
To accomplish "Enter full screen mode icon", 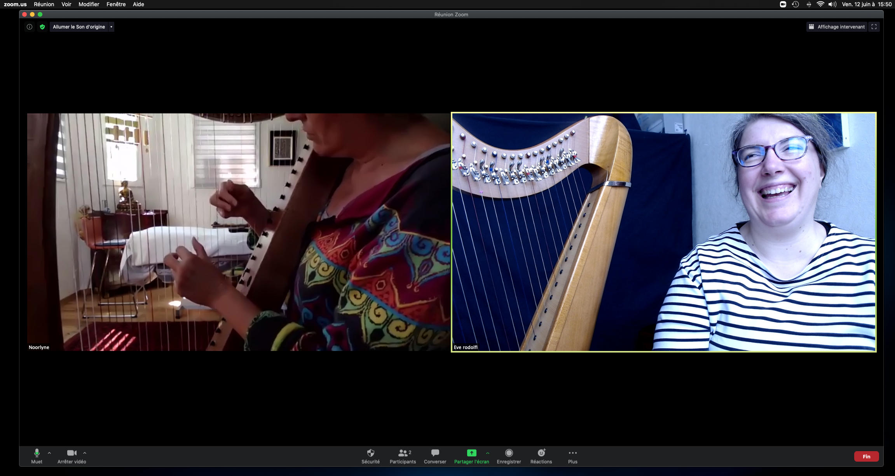I will [874, 27].
